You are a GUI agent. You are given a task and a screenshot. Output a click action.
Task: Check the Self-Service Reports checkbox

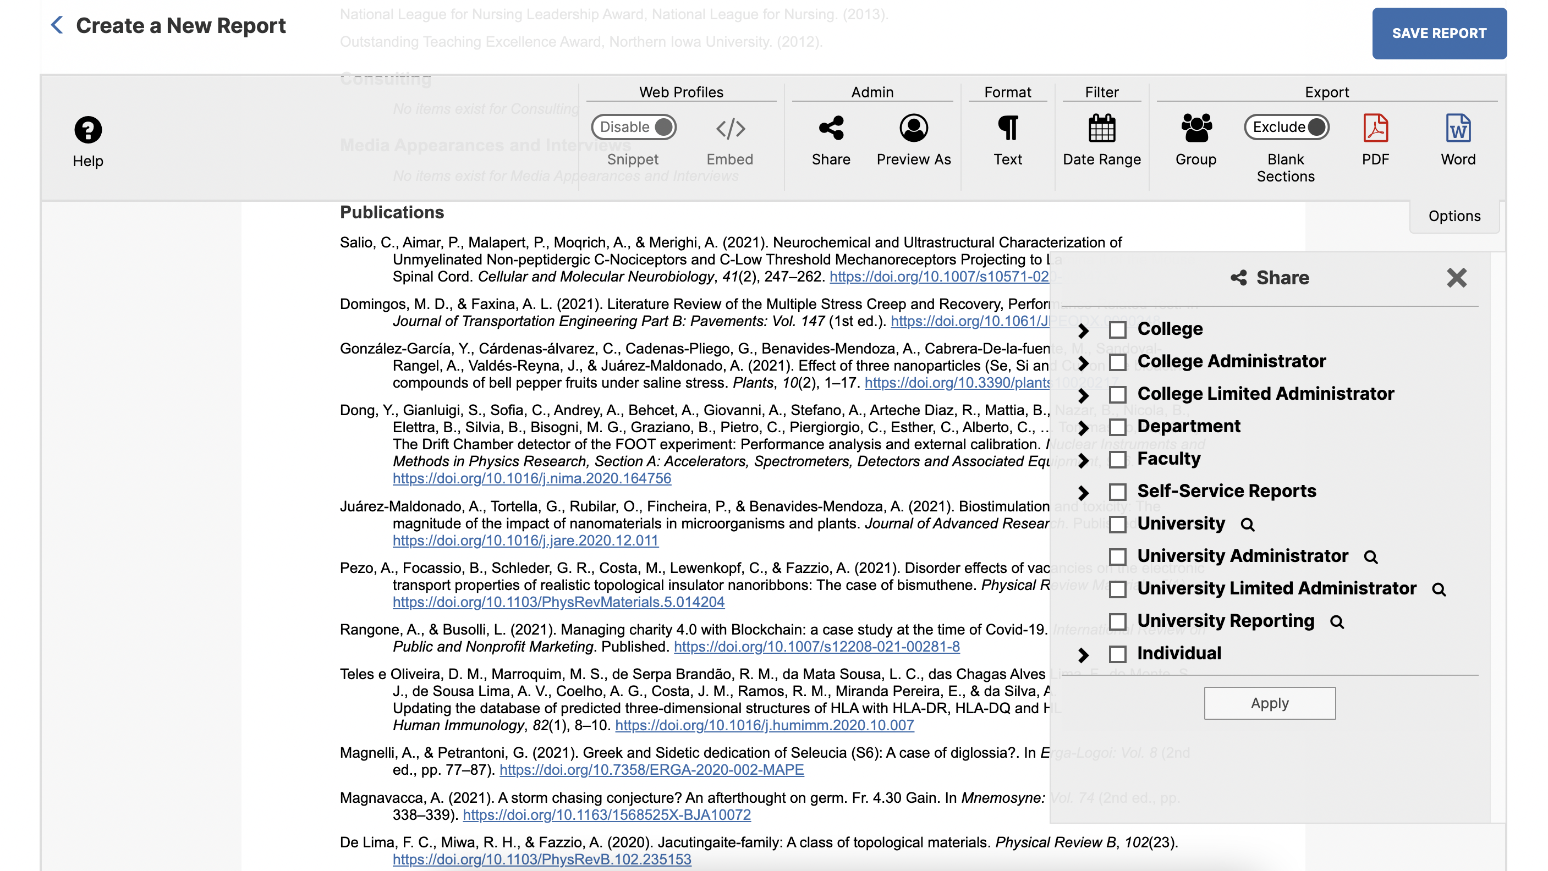[1118, 492]
